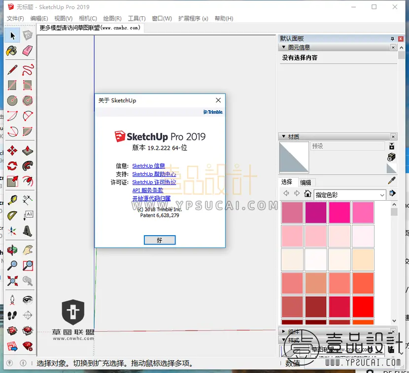The height and width of the screenshot is (373, 409).
Task: Choose the Arc tool
Action: pos(12,116)
